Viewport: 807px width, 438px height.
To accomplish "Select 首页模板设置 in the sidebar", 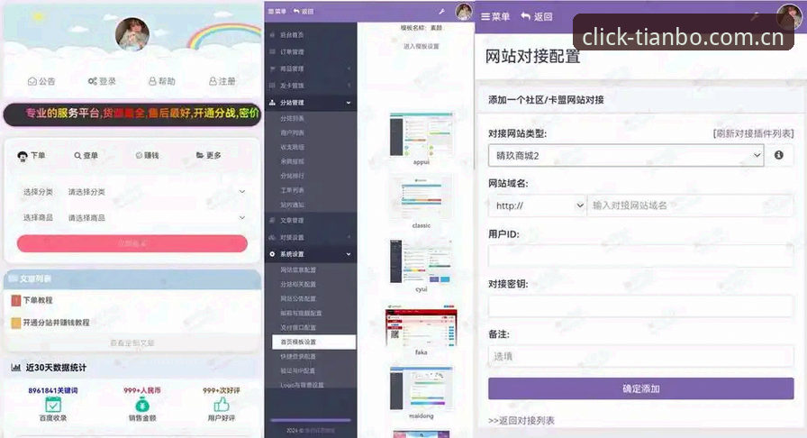I will [314, 342].
